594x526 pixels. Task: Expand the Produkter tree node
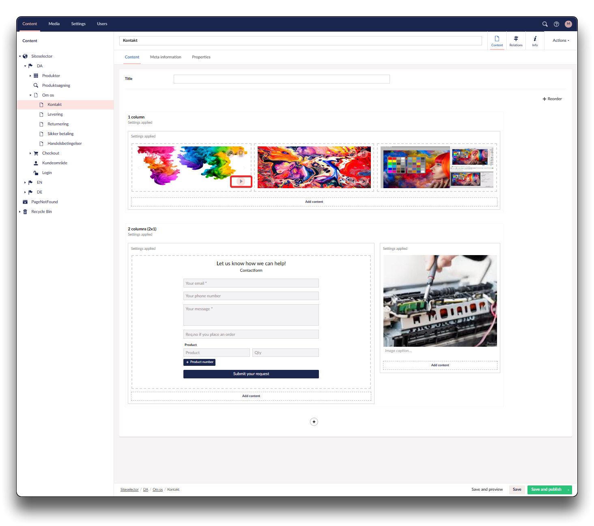(30, 76)
